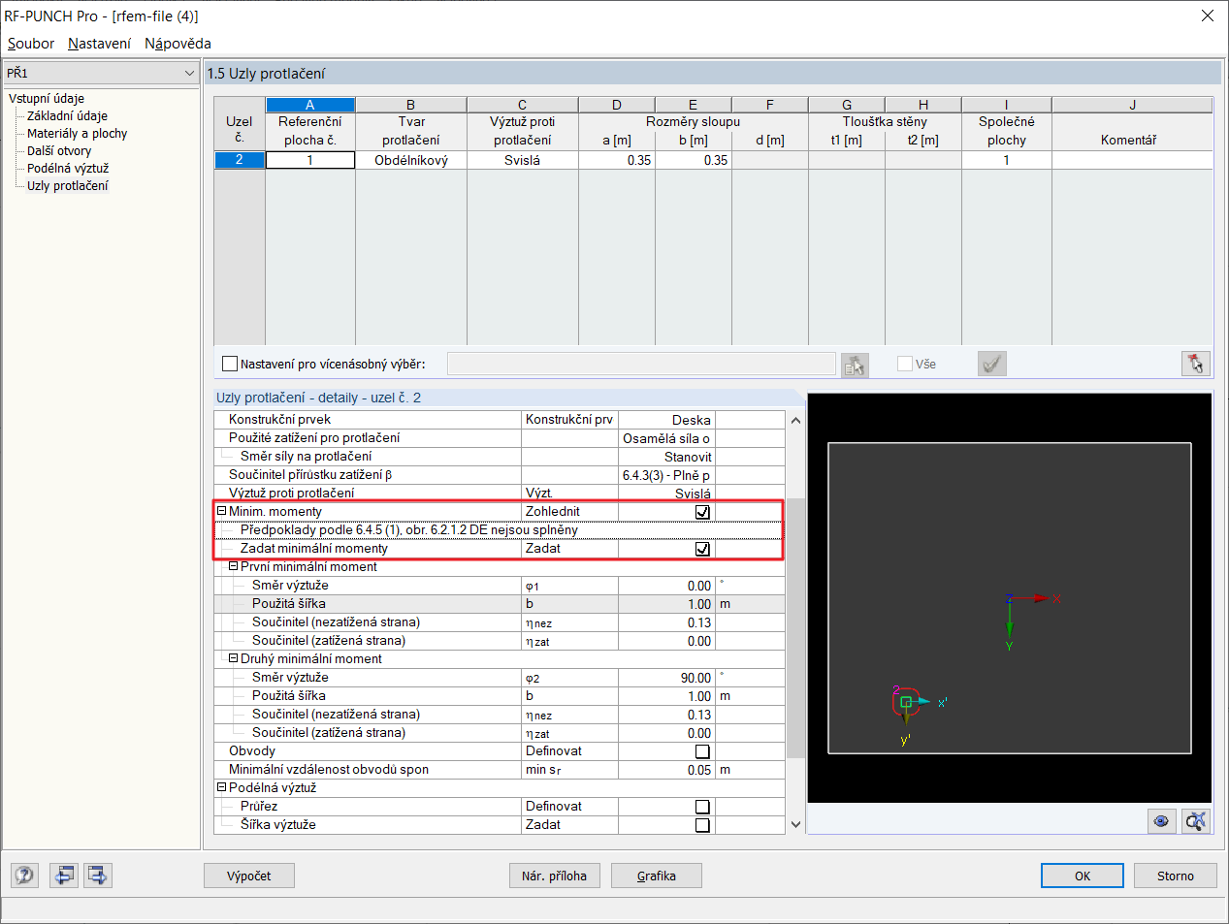Screen dimensions: 1229x924
Task: Select Vstupní údaje root node
Action: [47, 98]
